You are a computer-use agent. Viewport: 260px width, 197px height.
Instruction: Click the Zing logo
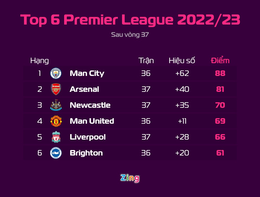tap(130, 178)
